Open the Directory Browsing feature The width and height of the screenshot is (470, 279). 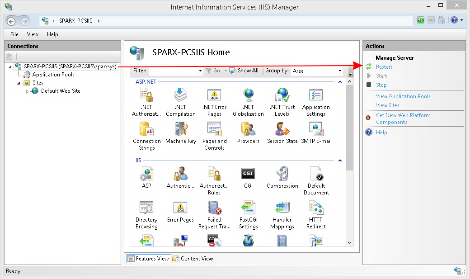pyautogui.click(x=146, y=208)
